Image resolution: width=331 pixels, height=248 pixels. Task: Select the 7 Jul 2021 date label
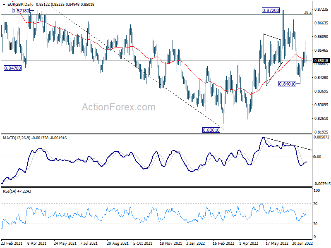point(89,243)
